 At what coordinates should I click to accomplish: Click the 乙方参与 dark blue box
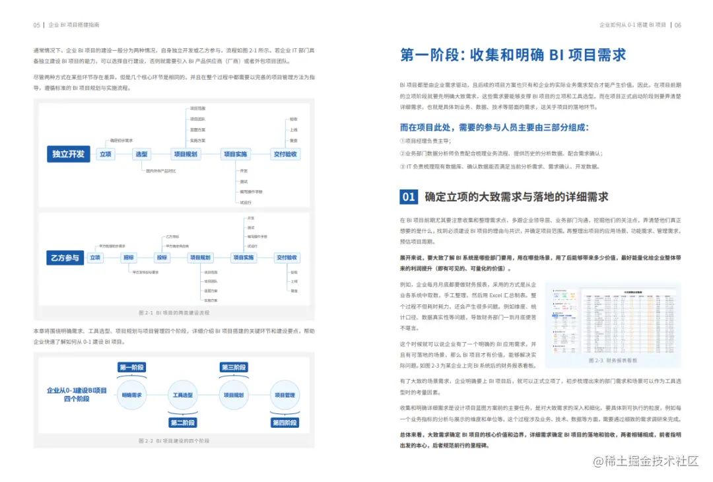[65, 258]
